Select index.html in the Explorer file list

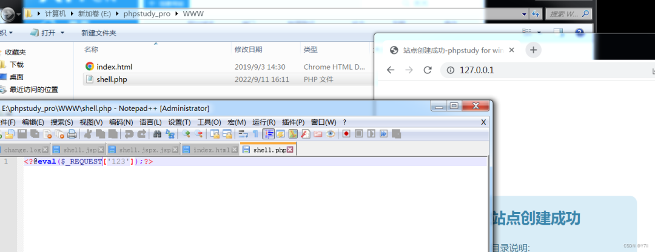tap(115, 67)
